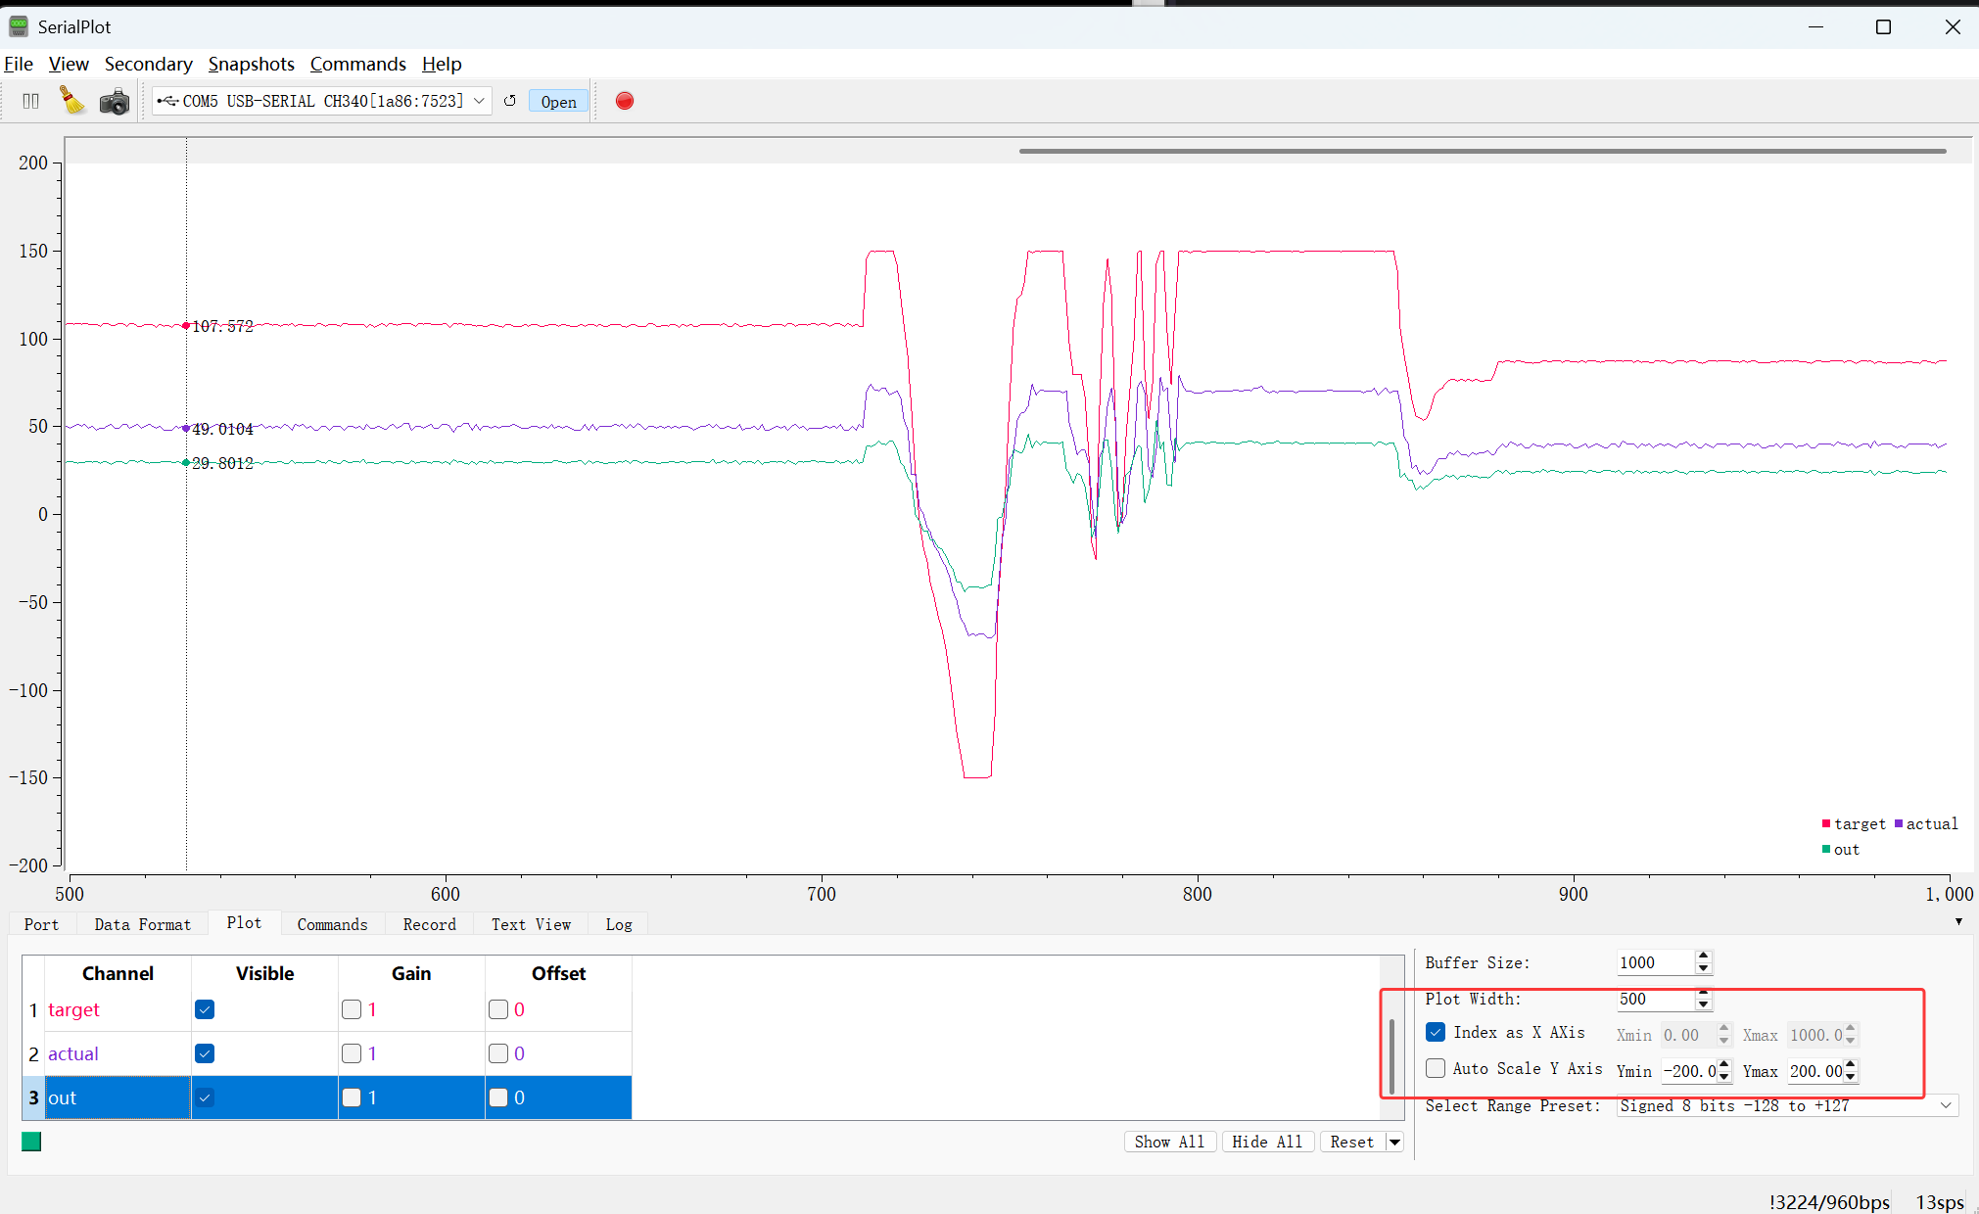Click the target legend entry in plot
Image resolution: width=1979 pixels, height=1214 pixels.
1853,823
